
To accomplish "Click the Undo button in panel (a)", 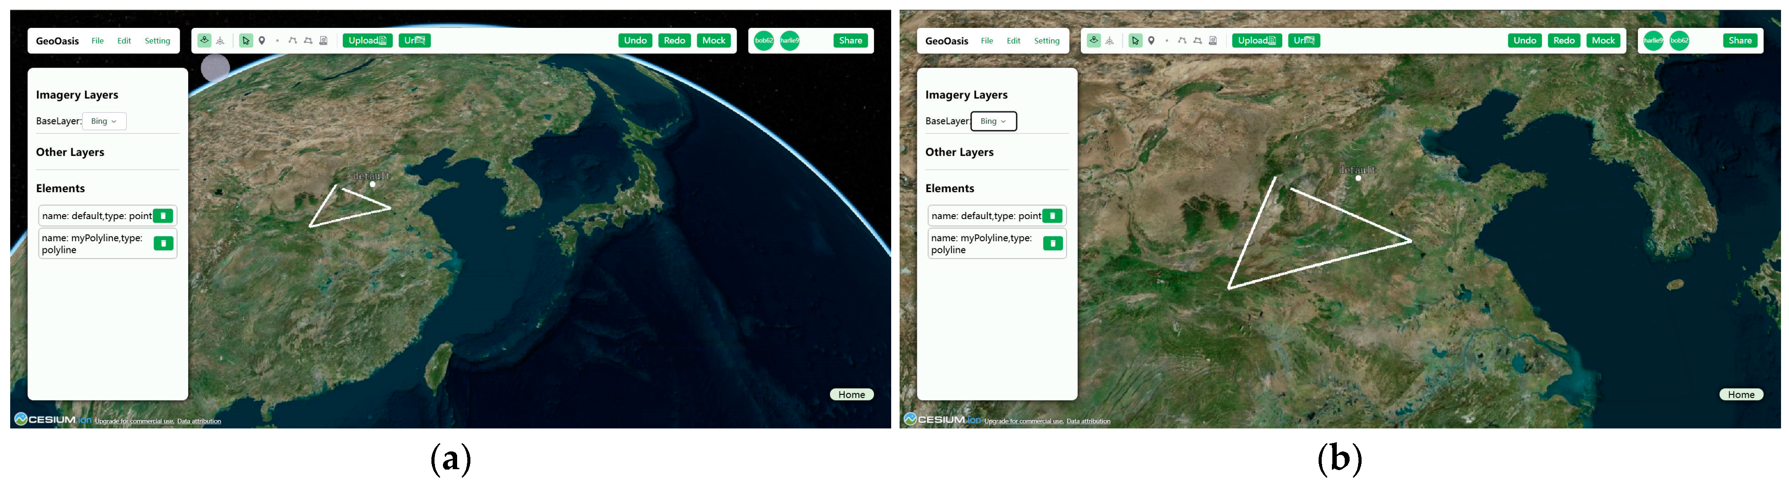I will click(x=635, y=40).
